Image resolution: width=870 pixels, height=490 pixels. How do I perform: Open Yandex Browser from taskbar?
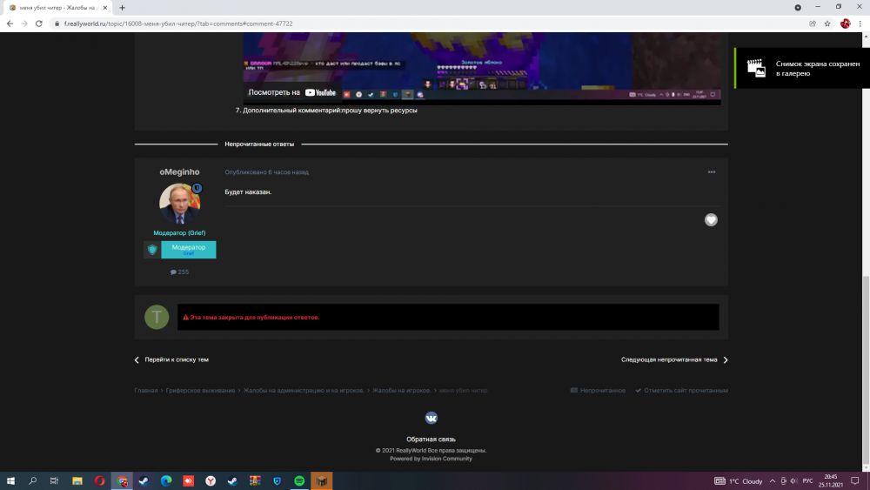click(211, 480)
